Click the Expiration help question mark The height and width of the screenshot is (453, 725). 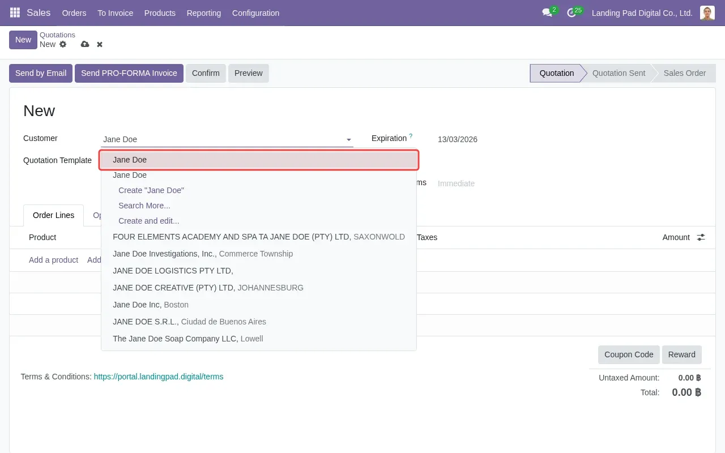point(411,135)
